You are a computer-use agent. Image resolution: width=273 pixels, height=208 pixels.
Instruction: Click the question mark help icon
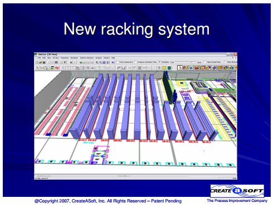tap(65, 62)
